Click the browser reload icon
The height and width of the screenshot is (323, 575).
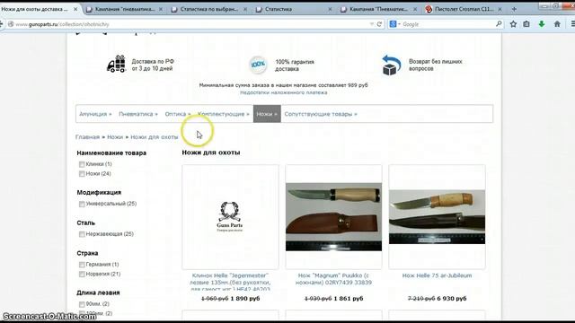379,24
